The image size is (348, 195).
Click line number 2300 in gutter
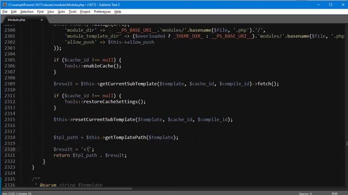pos(10,30)
